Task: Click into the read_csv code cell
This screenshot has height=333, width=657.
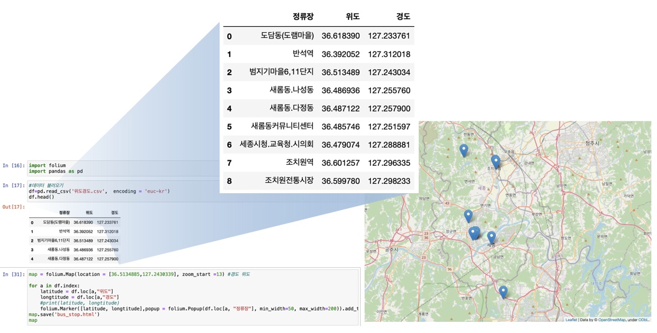Action: click(124, 191)
